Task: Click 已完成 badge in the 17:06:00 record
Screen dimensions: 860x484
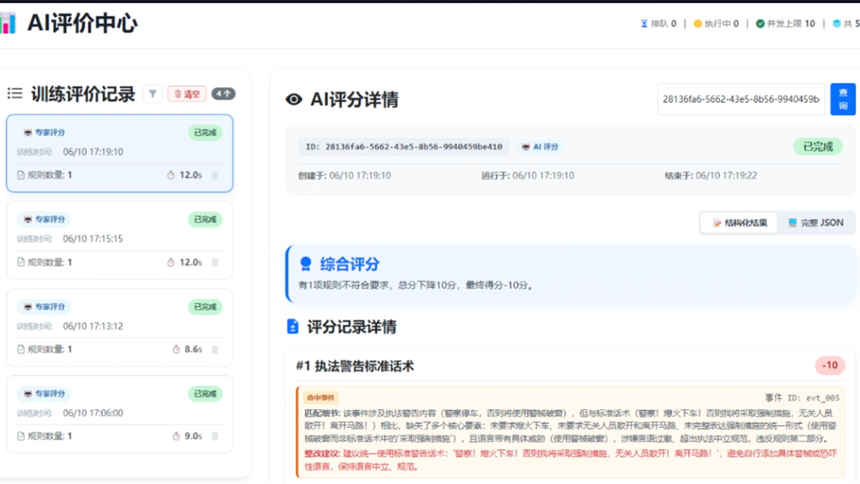Action: [x=205, y=394]
